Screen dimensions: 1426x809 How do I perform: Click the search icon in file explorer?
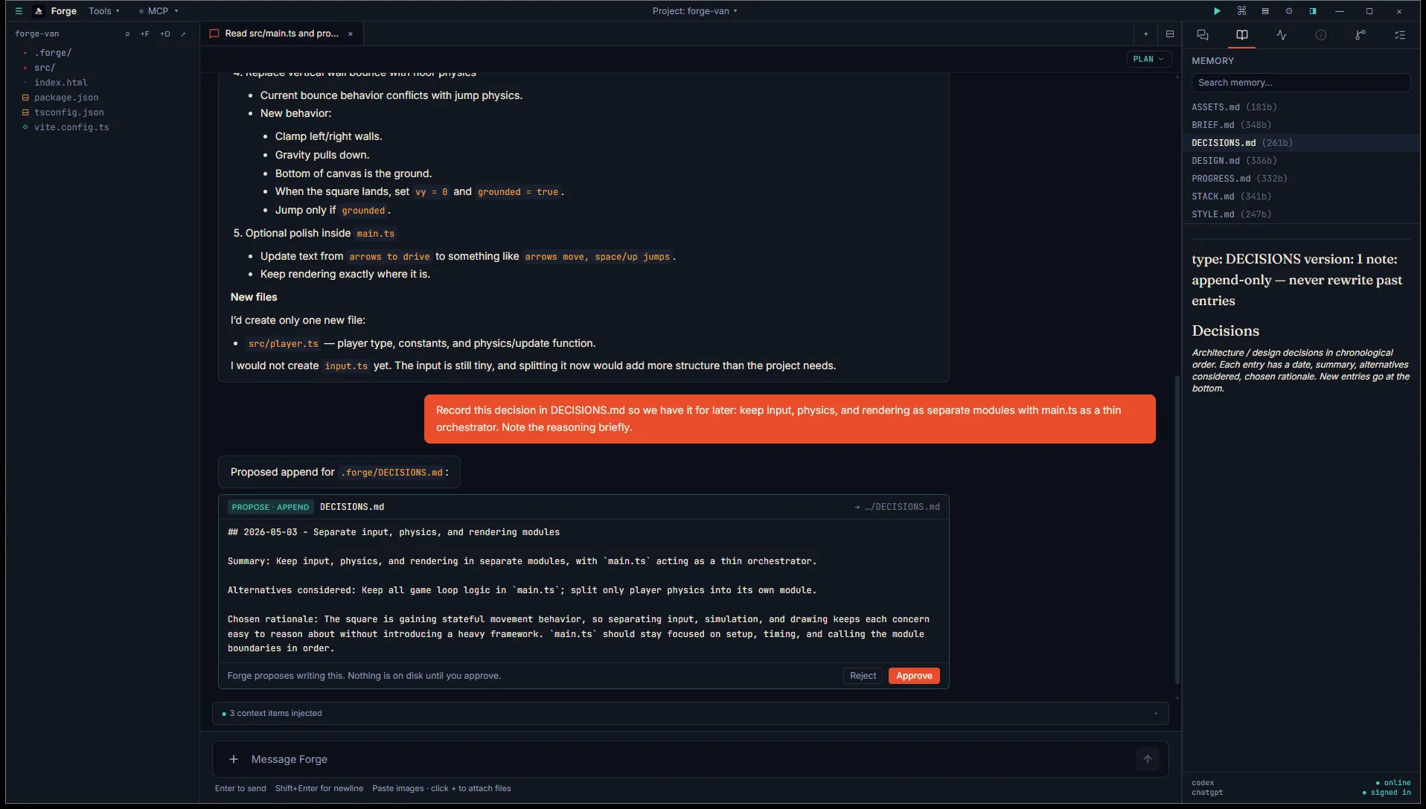127,34
